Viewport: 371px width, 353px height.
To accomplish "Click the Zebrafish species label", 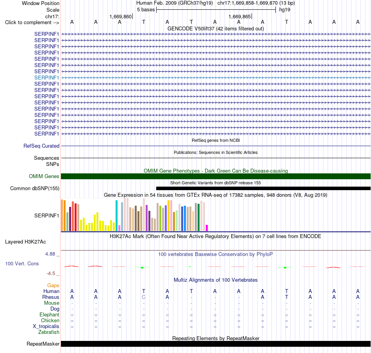I will point(49,332).
